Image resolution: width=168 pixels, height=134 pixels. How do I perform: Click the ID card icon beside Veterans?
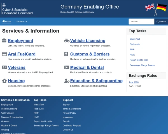coord(4,67)
